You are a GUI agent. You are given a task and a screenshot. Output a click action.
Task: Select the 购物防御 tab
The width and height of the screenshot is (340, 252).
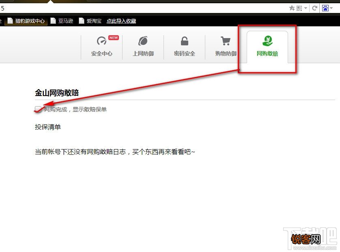coord(226,47)
